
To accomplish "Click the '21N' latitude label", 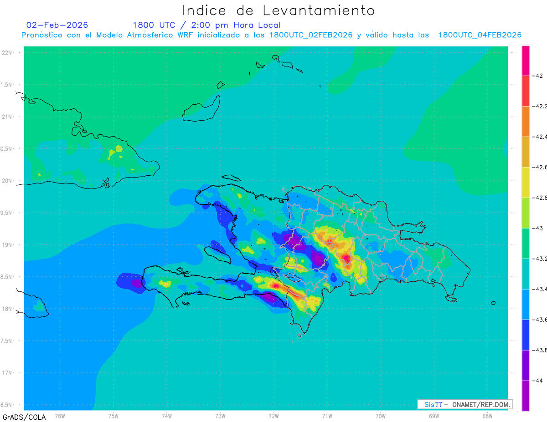I will click(x=8, y=117).
